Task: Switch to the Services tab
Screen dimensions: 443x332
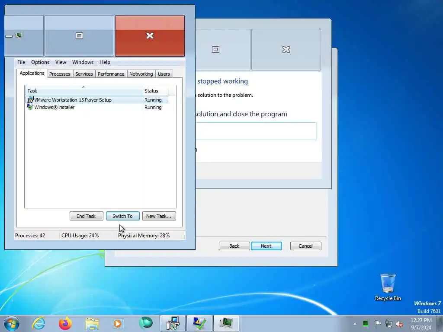Action: [x=84, y=73]
